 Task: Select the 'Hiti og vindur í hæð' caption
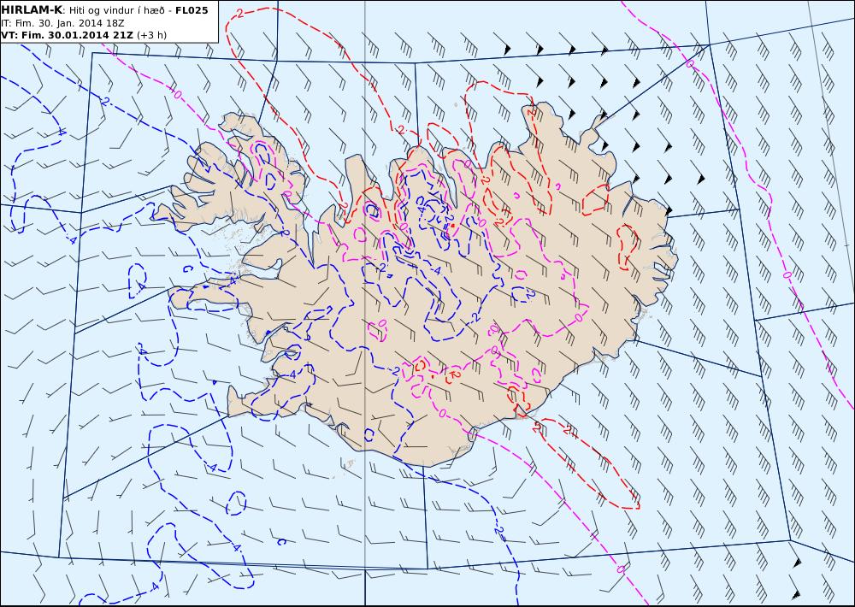click(116, 10)
